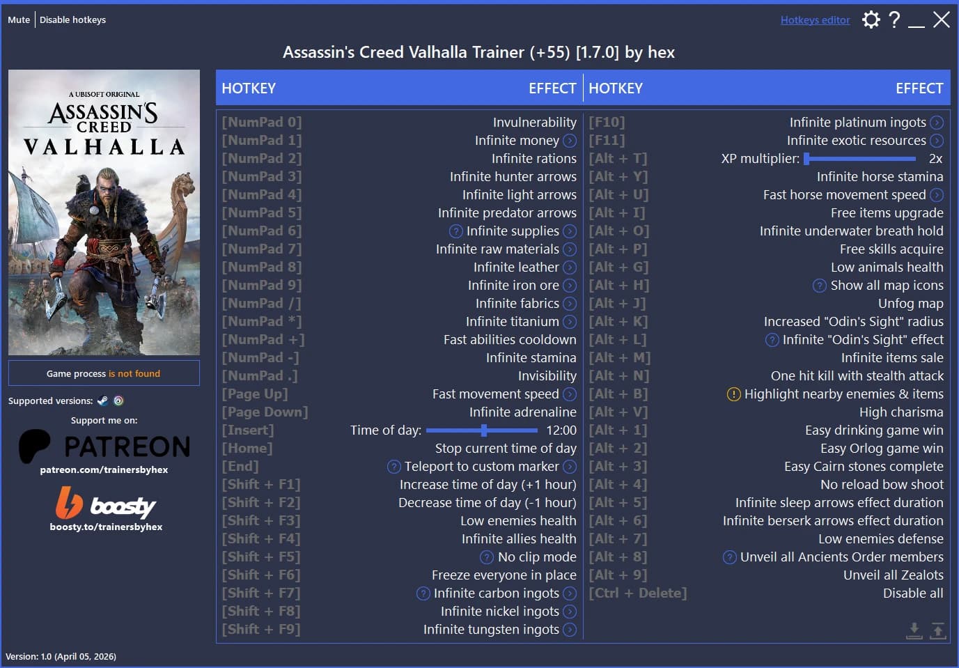Screen dimensions: 959x668
Task: Click the [Ctrl + Delete] hotkey label
Action: (637, 593)
